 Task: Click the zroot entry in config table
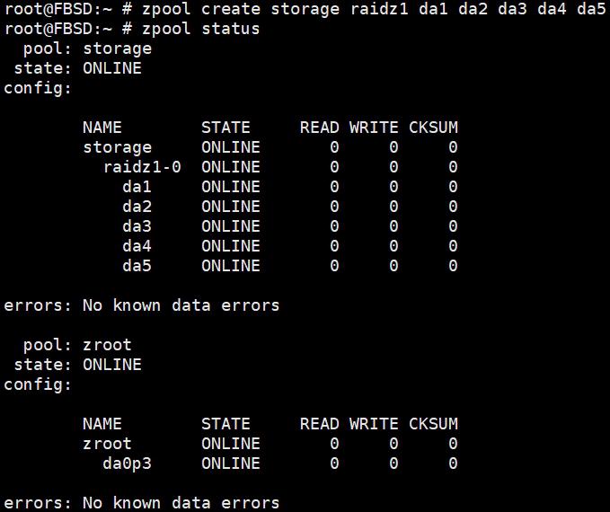tap(107, 444)
